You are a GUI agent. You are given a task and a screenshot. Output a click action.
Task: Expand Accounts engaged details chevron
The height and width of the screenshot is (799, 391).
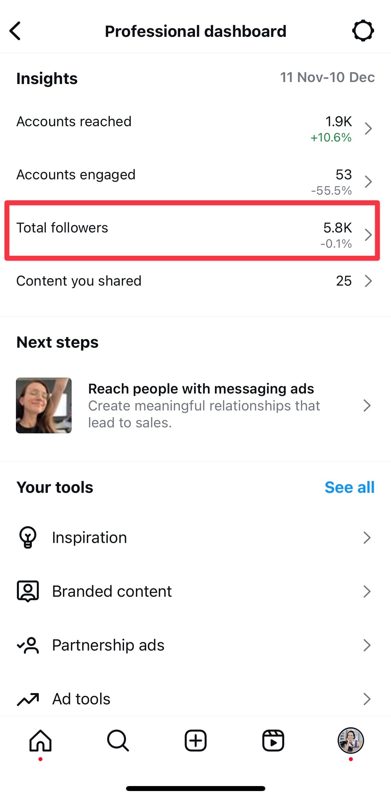[x=368, y=182]
